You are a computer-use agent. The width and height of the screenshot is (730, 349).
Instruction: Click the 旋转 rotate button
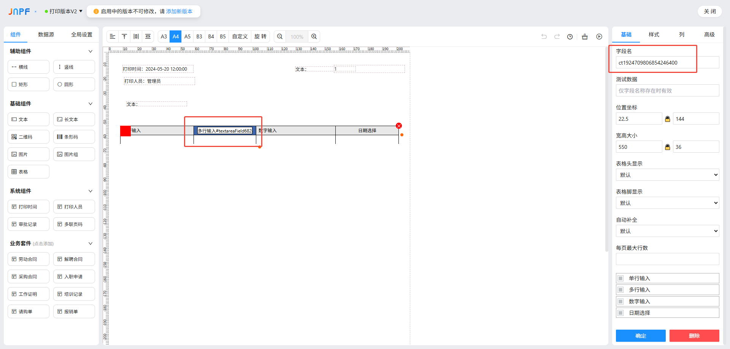(260, 36)
